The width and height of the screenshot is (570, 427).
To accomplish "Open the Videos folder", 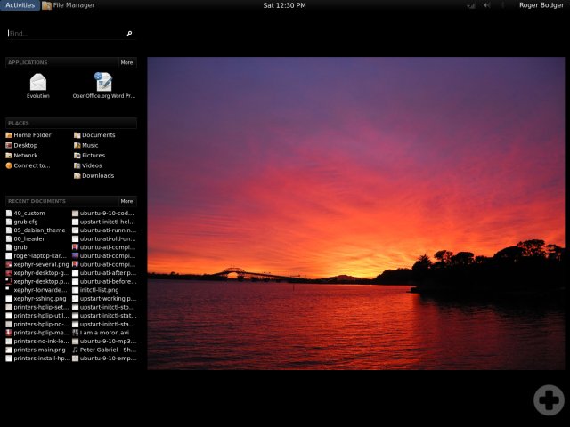I will (x=87, y=165).
